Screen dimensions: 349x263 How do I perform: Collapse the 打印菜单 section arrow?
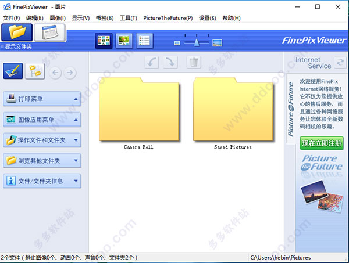[76, 99]
